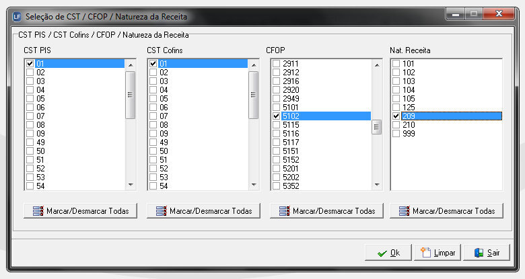Click the door icon on Sair button

(x=479, y=253)
